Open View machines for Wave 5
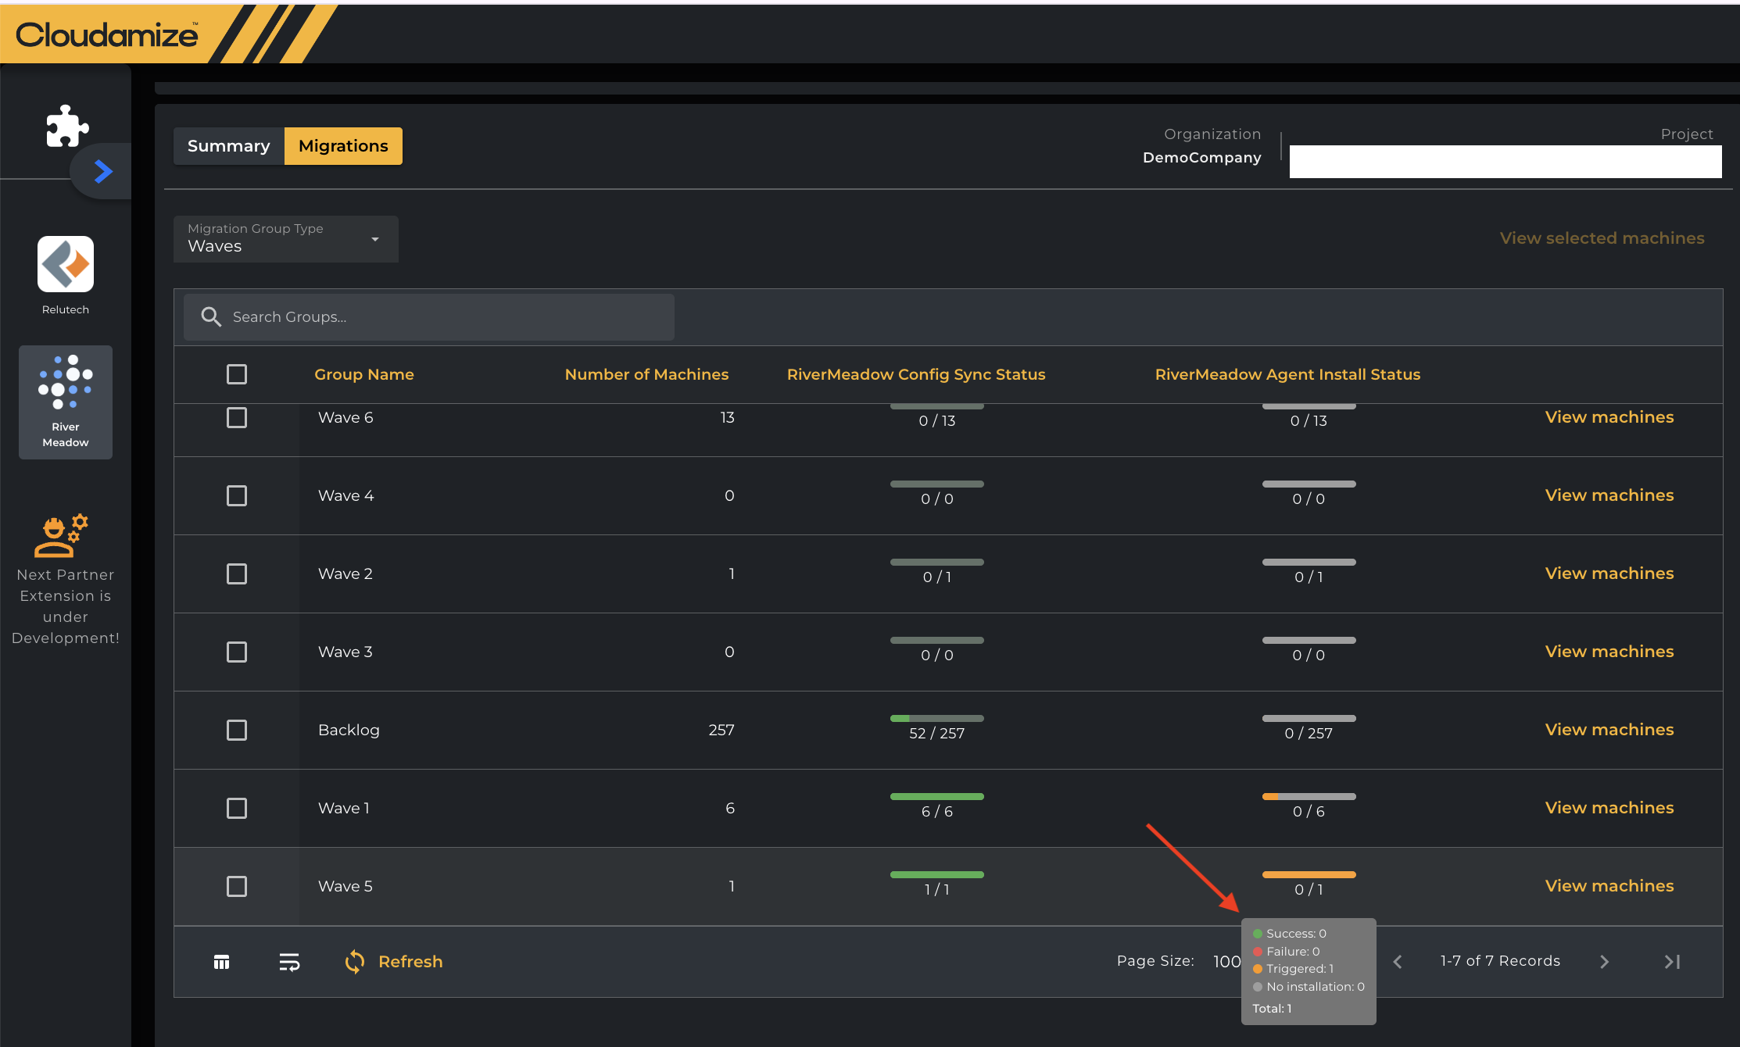The width and height of the screenshot is (1740, 1047). [1609, 886]
